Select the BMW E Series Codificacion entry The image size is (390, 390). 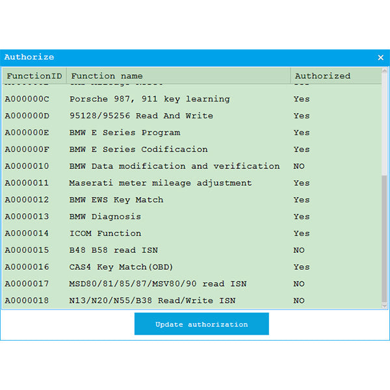point(138,149)
